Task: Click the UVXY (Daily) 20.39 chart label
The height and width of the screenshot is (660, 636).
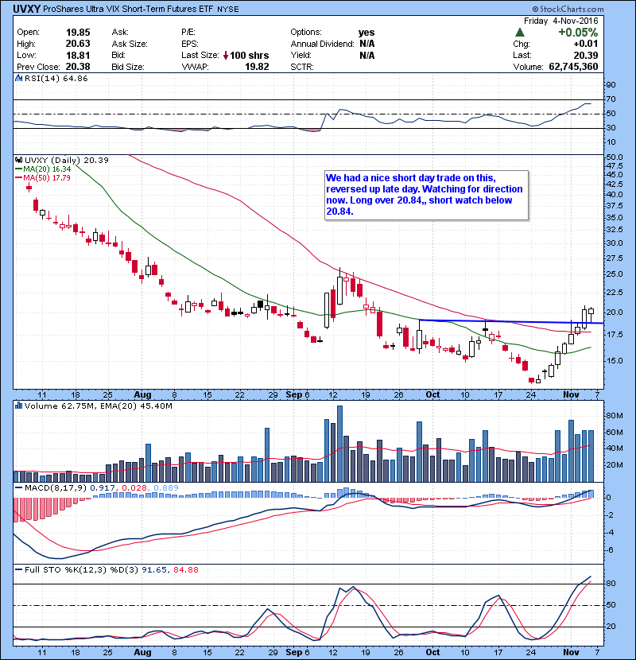Action: [x=67, y=160]
